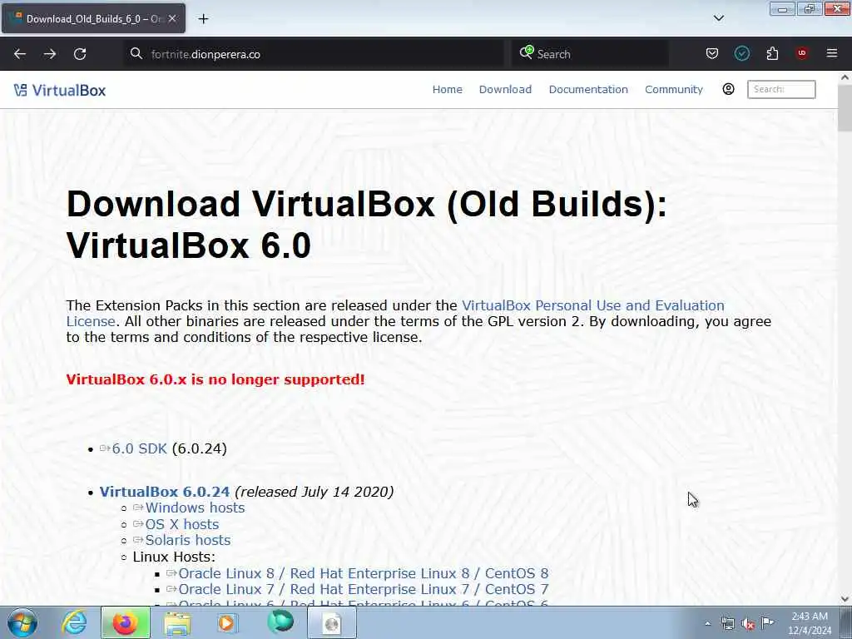Focus the site Search input field
Screen dimensions: 852x639
tap(780, 89)
